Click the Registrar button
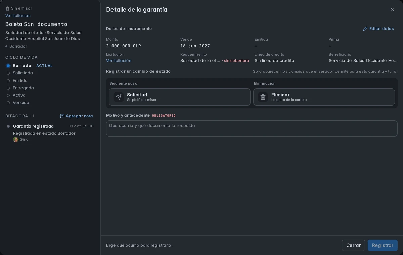This screenshot has width=403, height=255. (383, 245)
